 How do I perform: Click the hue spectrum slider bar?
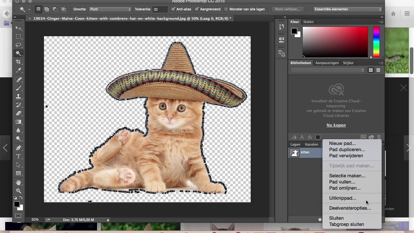click(x=376, y=42)
